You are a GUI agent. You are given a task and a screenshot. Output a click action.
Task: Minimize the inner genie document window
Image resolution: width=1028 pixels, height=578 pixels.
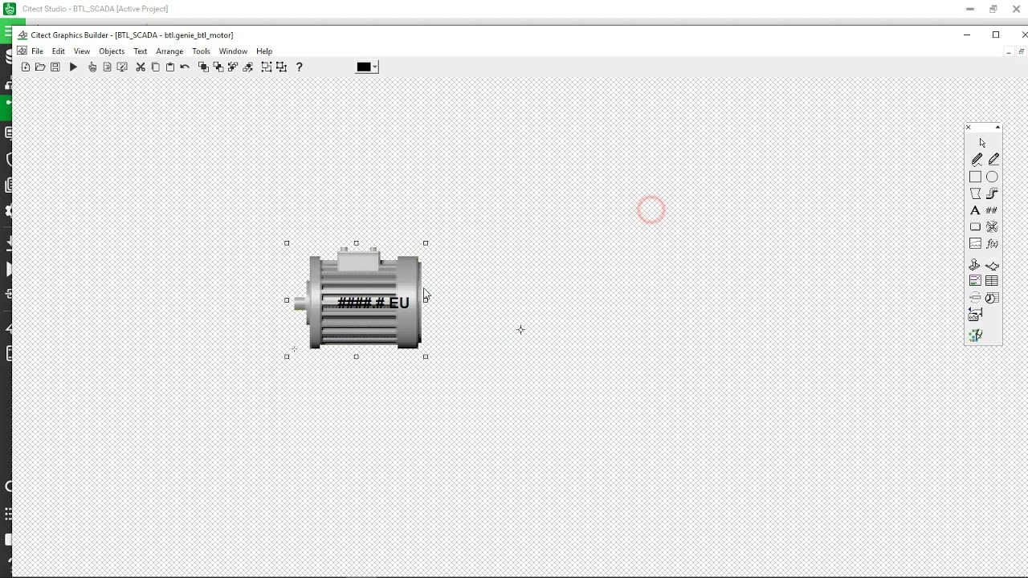(1008, 51)
